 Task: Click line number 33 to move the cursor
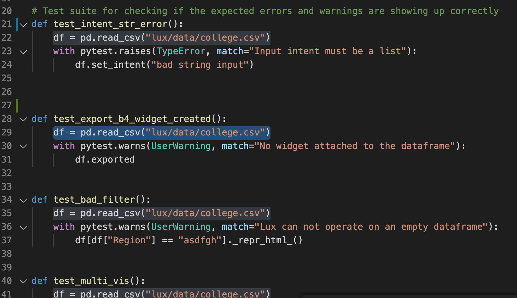pyautogui.click(x=7, y=187)
